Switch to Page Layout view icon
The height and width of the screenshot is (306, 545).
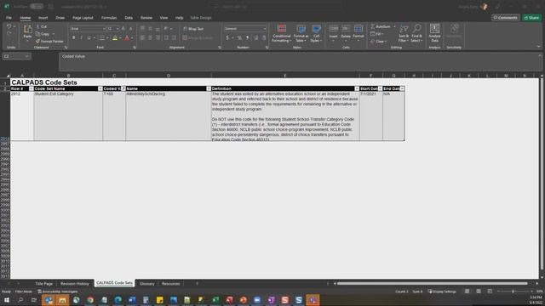tap(479, 292)
